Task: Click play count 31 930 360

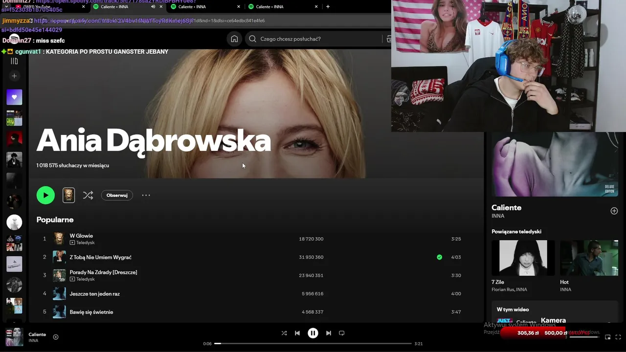Action: [311, 257]
